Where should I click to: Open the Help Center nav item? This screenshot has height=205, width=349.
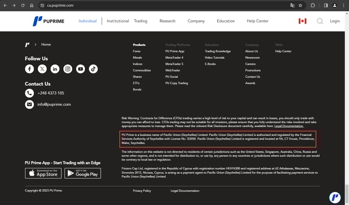[x=257, y=21]
